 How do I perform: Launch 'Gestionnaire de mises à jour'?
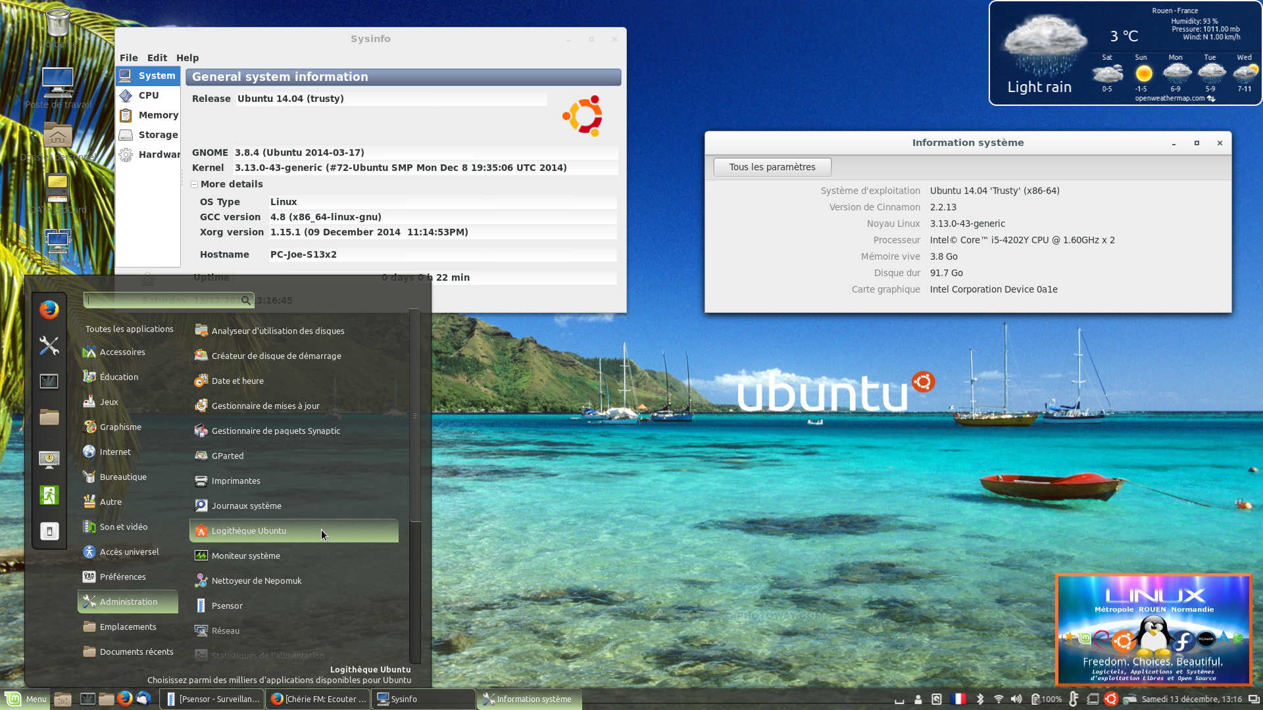(x=294, y=406)
